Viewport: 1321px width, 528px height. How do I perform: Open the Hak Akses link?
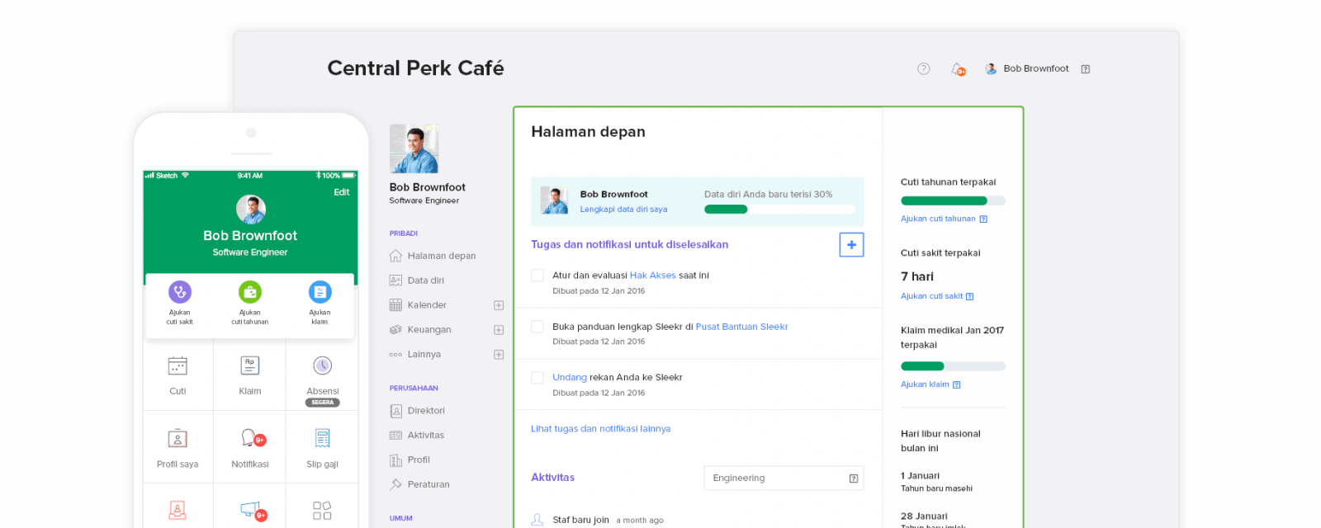(652, 276)
